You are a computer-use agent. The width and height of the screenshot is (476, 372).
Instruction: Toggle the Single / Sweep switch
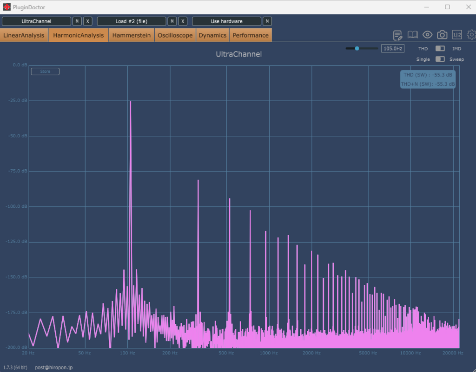pos(440,59)
